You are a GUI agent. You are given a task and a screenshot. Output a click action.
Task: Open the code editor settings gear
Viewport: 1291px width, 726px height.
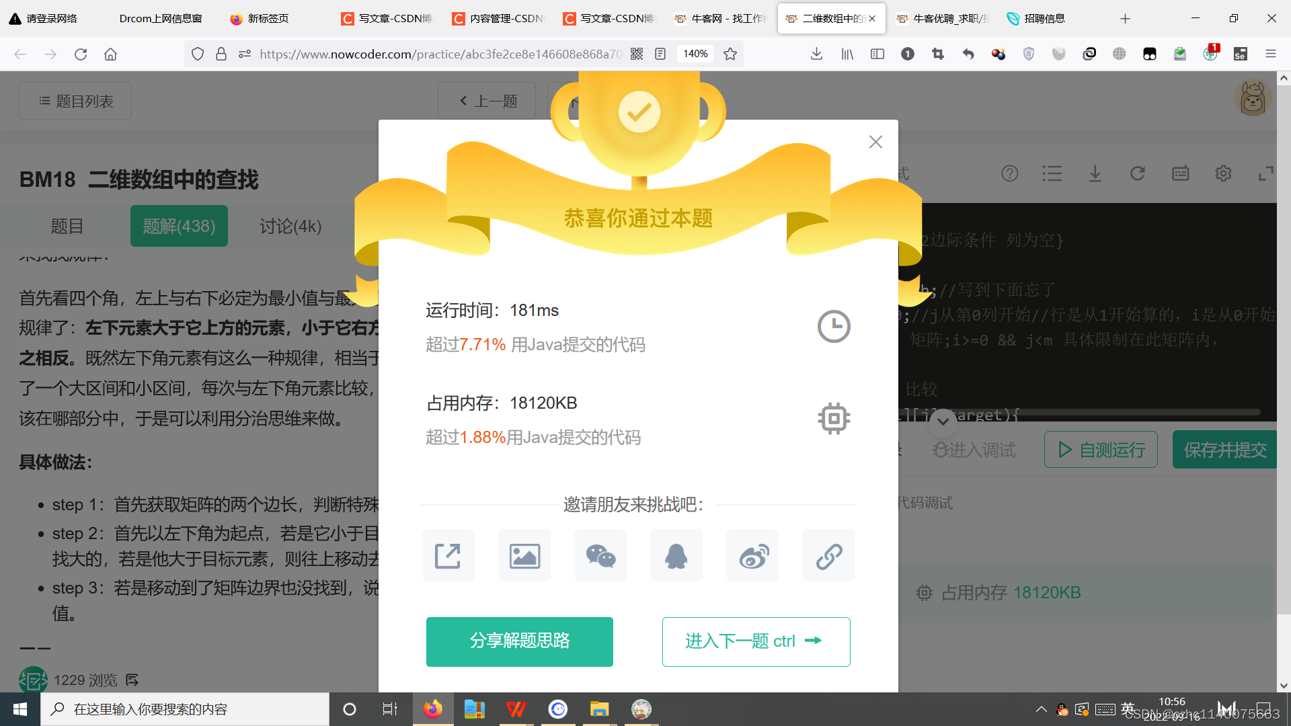tap(1222, 173)
